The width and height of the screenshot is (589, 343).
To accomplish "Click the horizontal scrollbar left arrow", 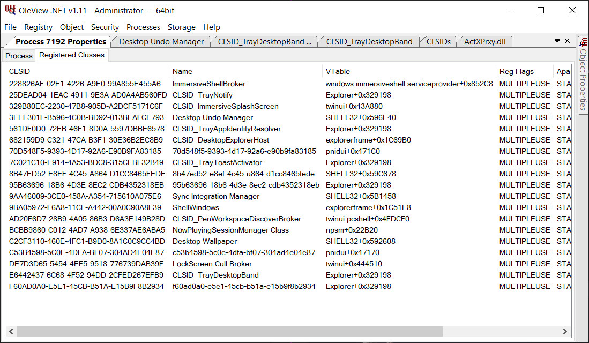I will (x=11, y=331).
